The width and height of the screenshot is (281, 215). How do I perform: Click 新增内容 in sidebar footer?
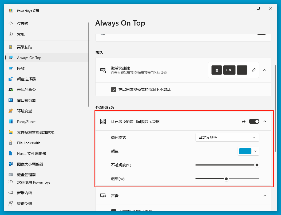[x=24, y=193]
